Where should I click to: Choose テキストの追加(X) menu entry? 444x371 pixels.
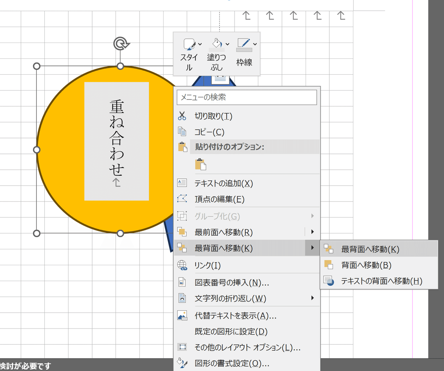tap(247, 183)
